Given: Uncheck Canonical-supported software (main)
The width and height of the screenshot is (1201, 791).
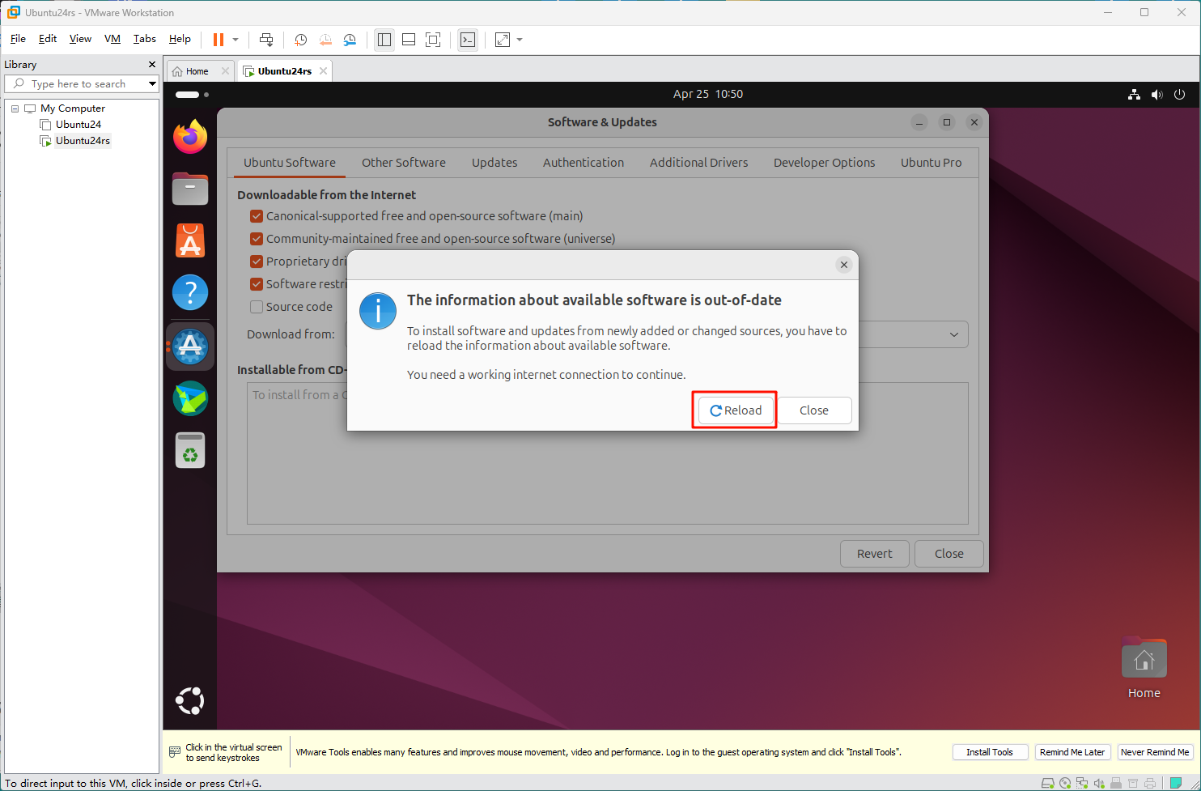Looking at the screenshot, I should pos(257,216).
